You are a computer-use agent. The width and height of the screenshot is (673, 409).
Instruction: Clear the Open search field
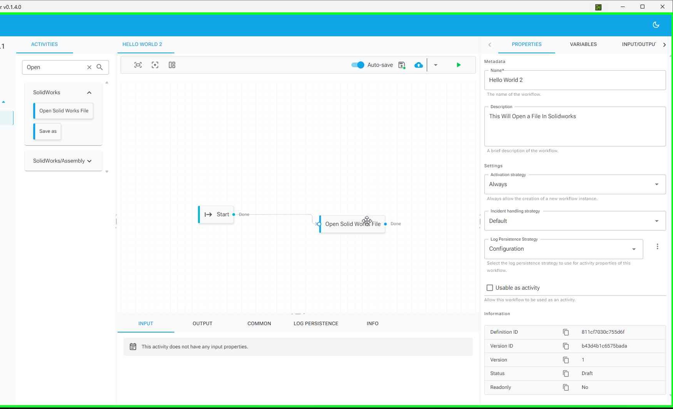point(89,67)
